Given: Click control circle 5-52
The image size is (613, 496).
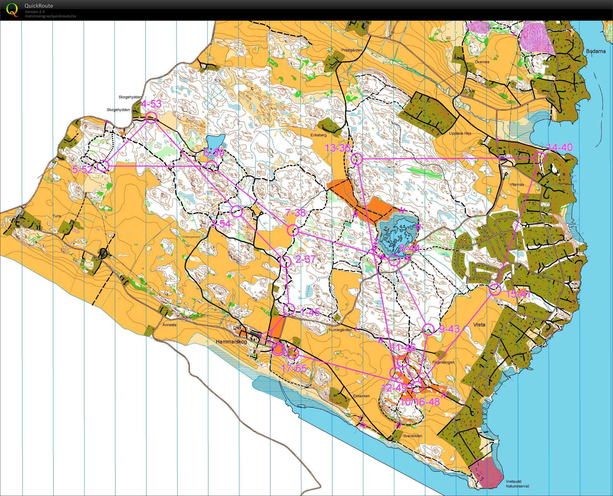Looking at the screenshot, I should click(103, 165).
